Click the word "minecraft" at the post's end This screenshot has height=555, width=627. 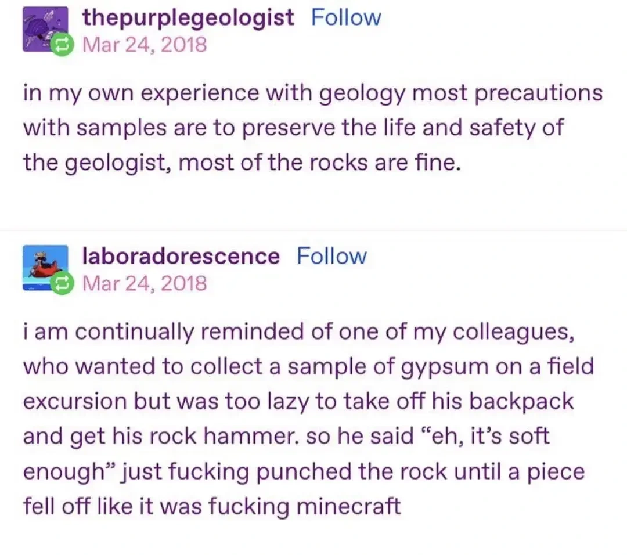[348, 506]
